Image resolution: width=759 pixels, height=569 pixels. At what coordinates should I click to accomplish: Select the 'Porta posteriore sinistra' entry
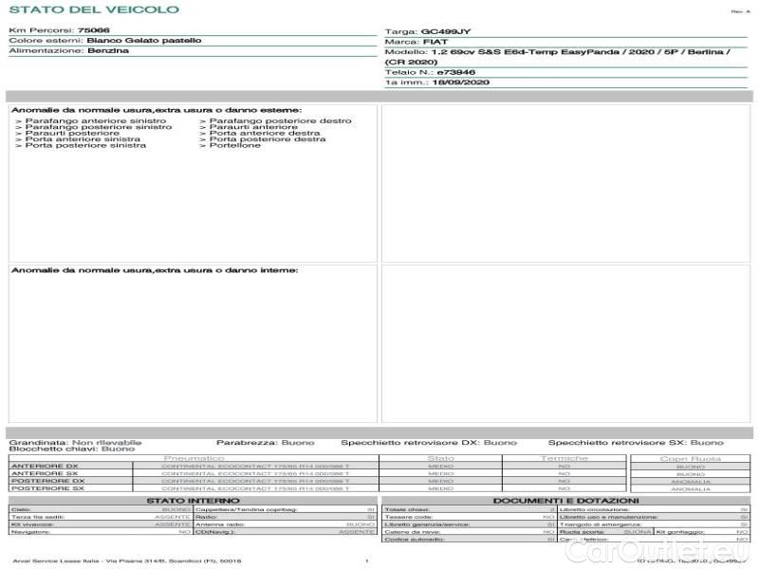[x=85, y=145]
